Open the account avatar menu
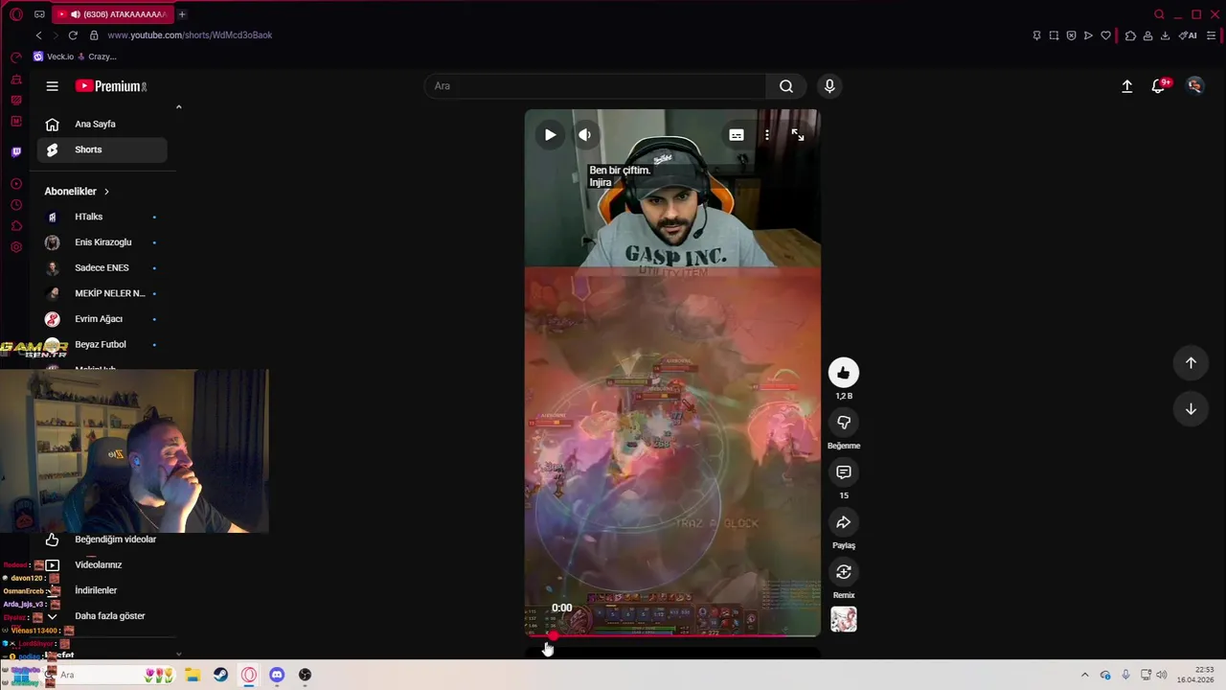Image resolution: width=1226 pixels, height=690 pixels. click(1194, 86)
